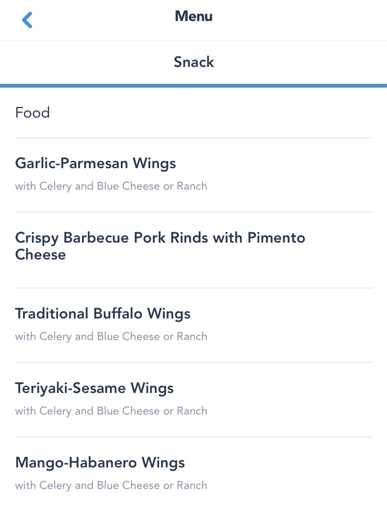The width and height of the screenshot is (387, 511).
Task: Click the word Buffalo in Traditional Buffalo Wings
Action: (118, 313)
